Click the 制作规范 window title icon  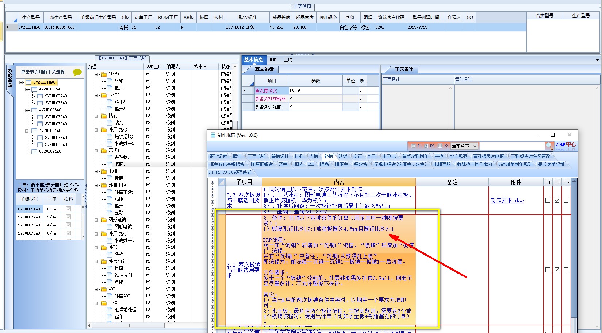tap(213, 135)
